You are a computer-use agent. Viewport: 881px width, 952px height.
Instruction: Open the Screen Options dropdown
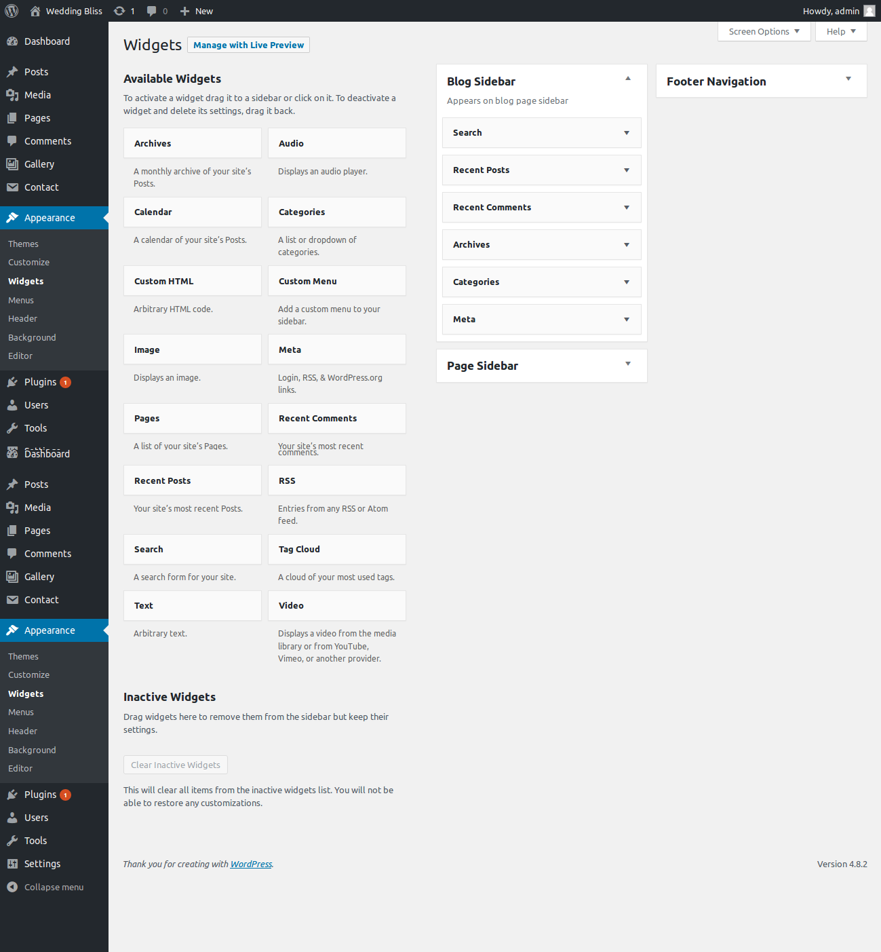[x=764, y=31]
